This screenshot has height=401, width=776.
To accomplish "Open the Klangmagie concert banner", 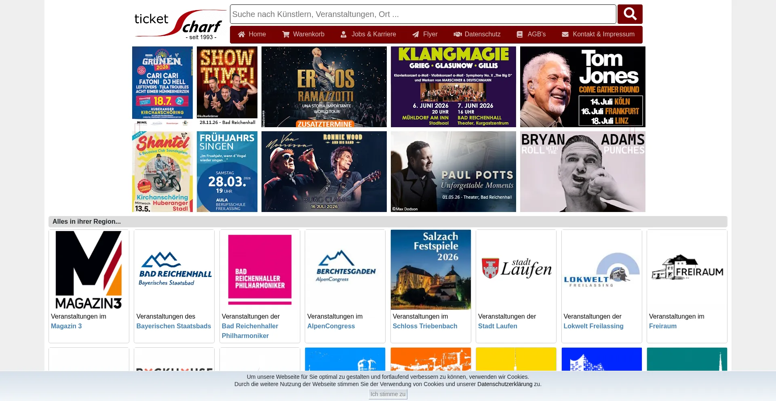I will tap(453, 87).
